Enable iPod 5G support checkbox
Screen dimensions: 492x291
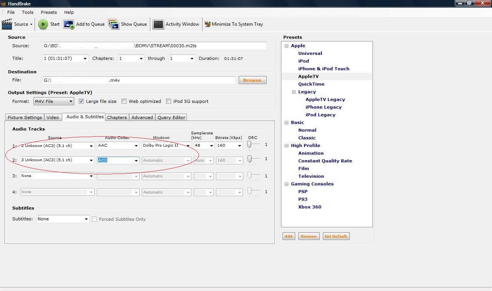168,101
